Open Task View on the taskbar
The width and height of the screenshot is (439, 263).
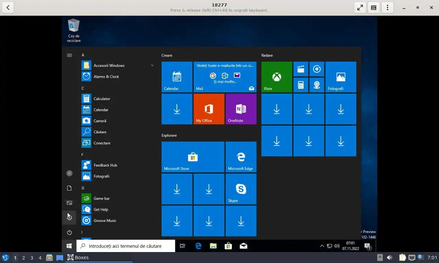click(x=182, y=246)
